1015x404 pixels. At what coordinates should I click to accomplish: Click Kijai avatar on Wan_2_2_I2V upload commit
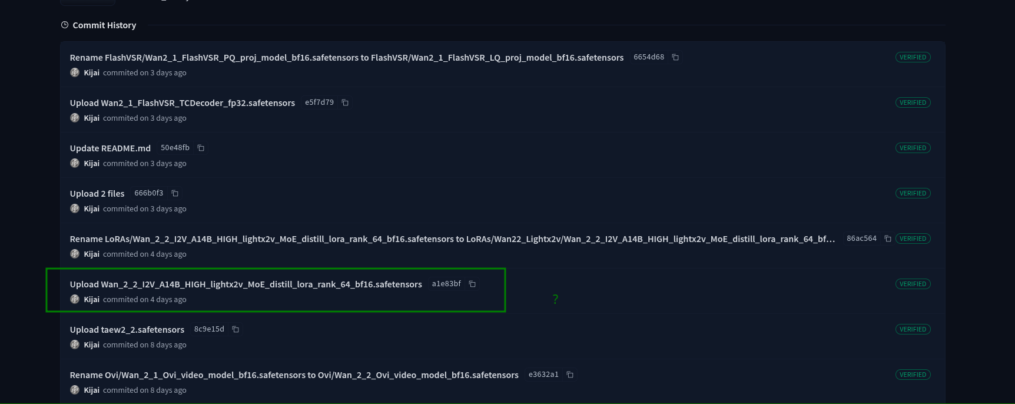coord(75,299)
